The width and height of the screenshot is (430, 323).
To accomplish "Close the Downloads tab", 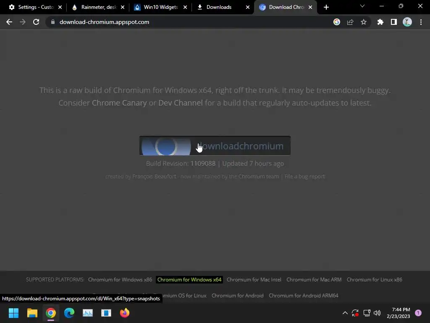I will point(248,7).
